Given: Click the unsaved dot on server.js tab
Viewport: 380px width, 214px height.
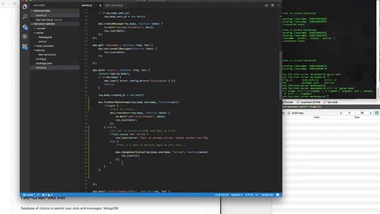Looking at the screenshot, I should (x=100, y=5).
